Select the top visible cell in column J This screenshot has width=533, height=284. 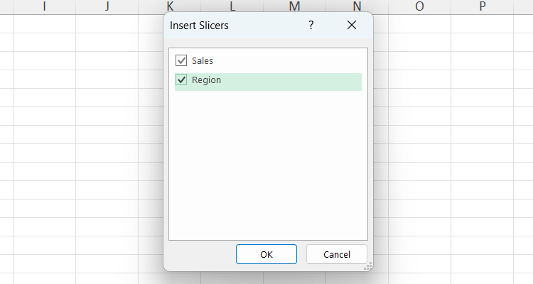pyautogui.click(x=107, y=23)
